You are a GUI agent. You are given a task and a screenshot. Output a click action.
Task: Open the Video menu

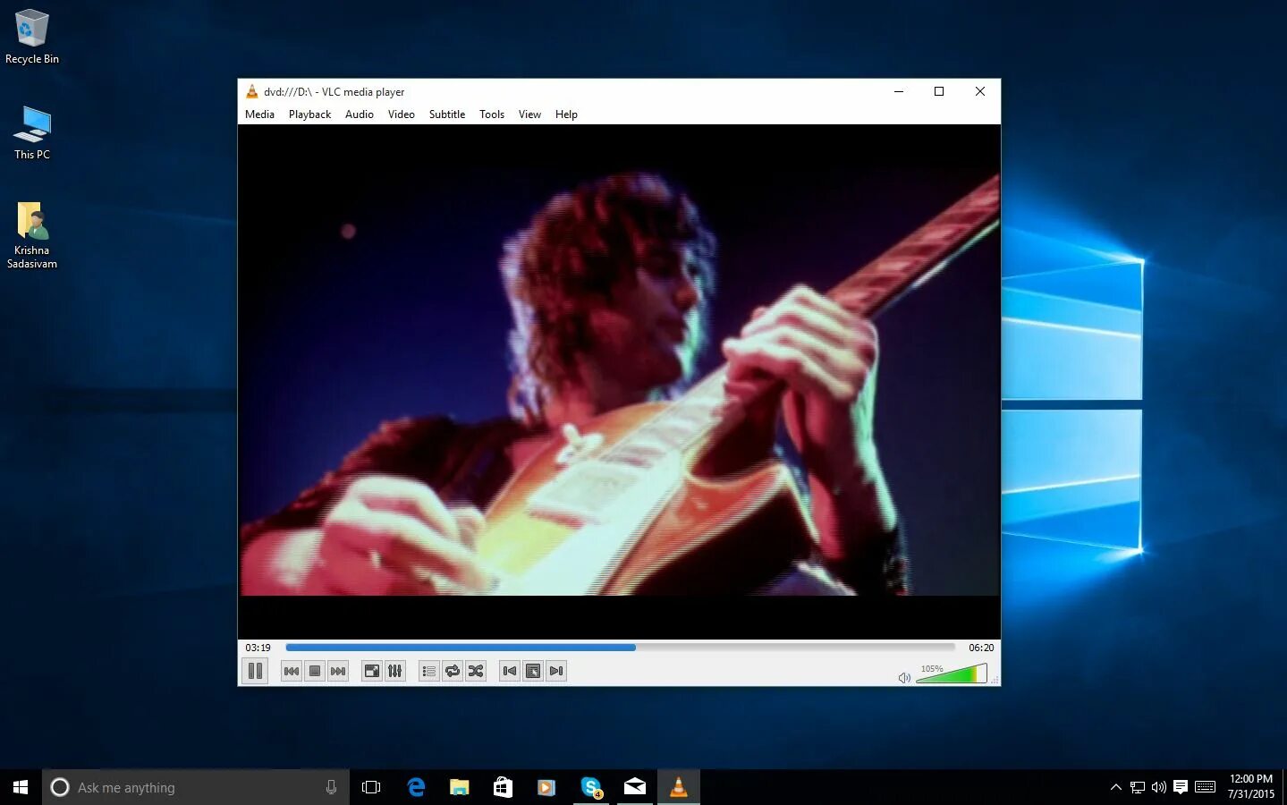click(402, 114)
